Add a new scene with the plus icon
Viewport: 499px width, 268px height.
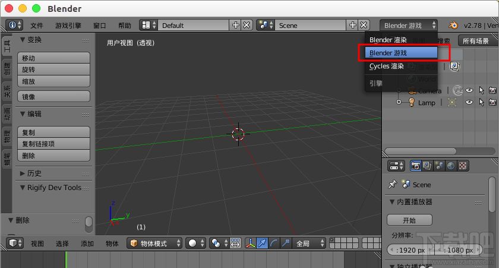click(353, 25)
